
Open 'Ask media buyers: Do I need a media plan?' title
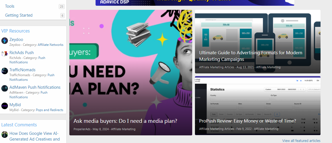[x=125, y=121]
